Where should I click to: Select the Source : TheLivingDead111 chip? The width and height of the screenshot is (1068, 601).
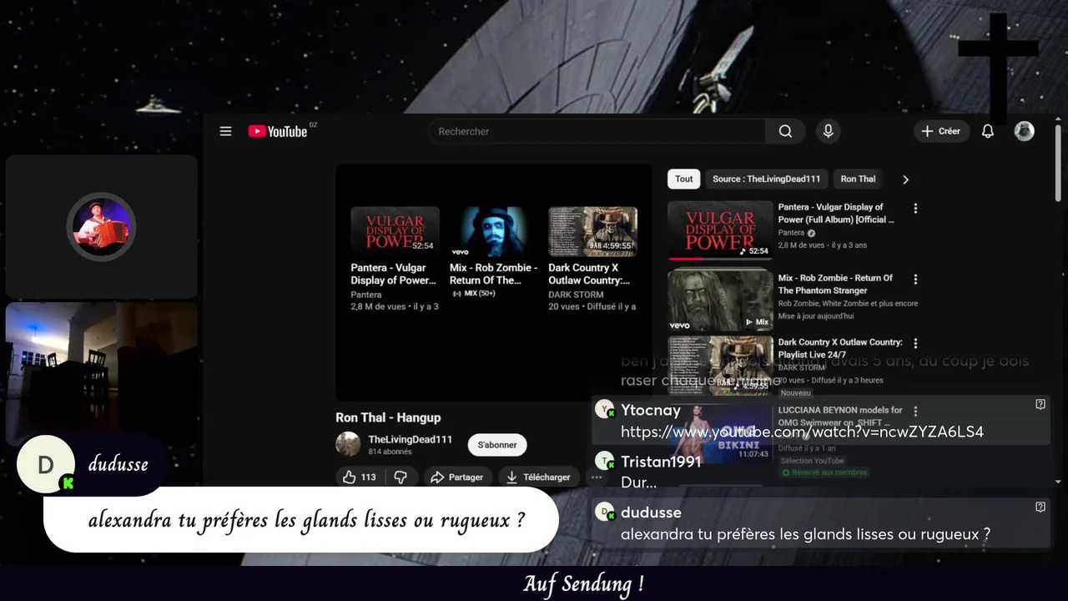[x=766, y=179]
